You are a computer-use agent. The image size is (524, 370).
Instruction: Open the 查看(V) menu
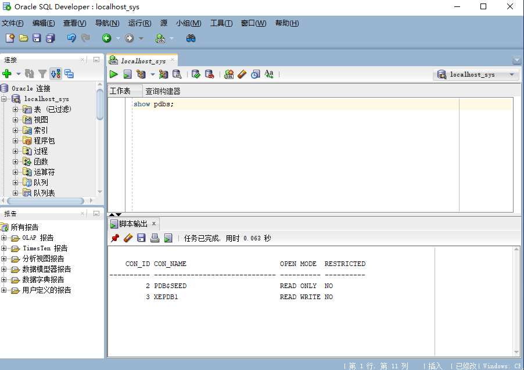(75, 23)
